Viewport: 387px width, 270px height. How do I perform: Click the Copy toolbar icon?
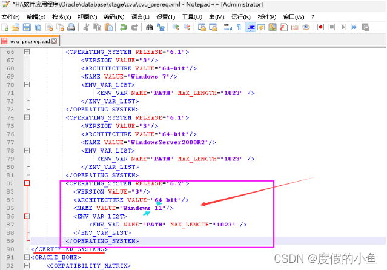(x=98, y=27)
